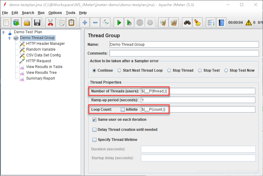Uncheck Same user on each iteration

[x=95, y=120]
